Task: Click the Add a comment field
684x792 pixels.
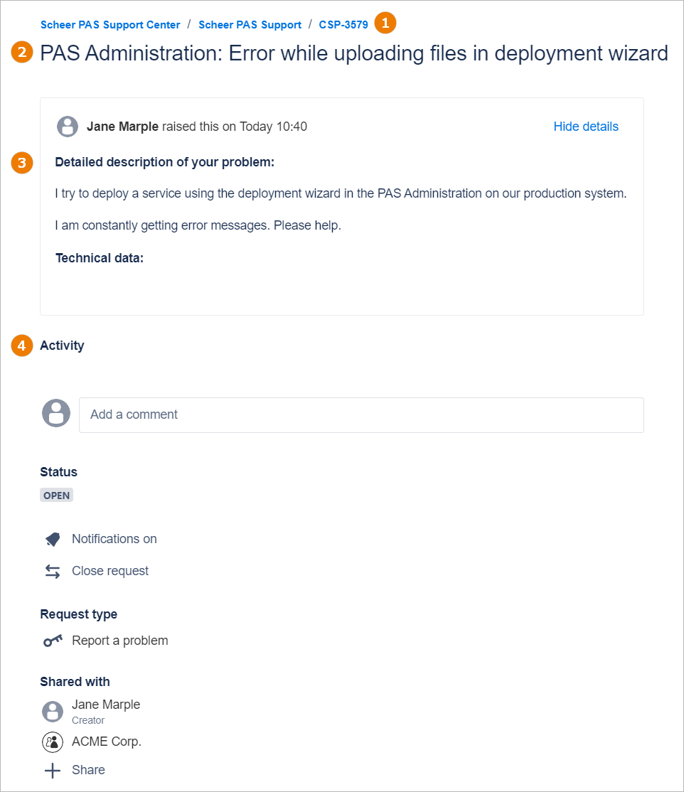Action: [x=361, y=415]
